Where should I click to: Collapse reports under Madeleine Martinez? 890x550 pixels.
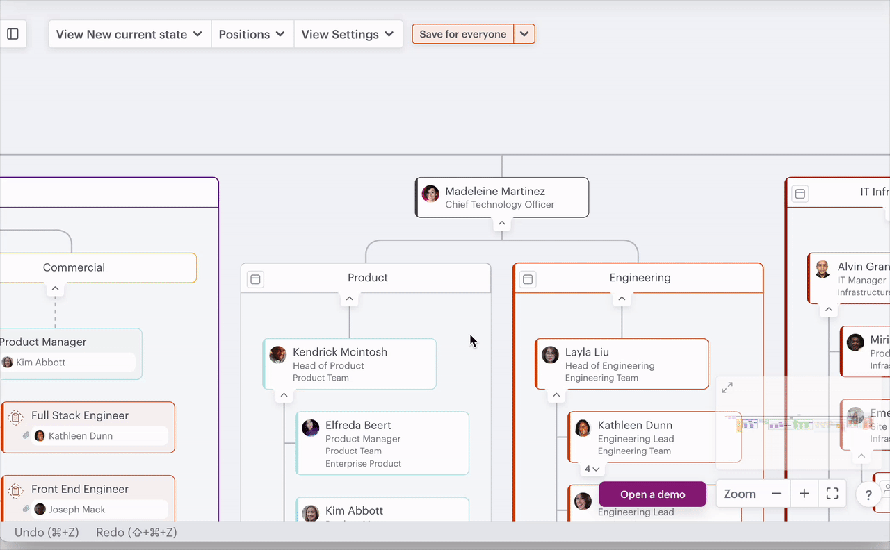(502, 224)
